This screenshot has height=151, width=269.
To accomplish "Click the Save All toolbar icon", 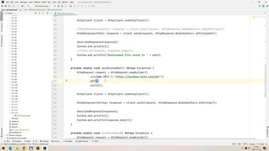I will pyautogui.click(x=5, y=6).
